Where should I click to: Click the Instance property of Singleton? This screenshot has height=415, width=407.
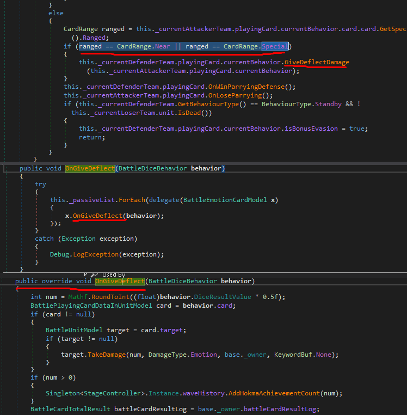click(163, 394)
